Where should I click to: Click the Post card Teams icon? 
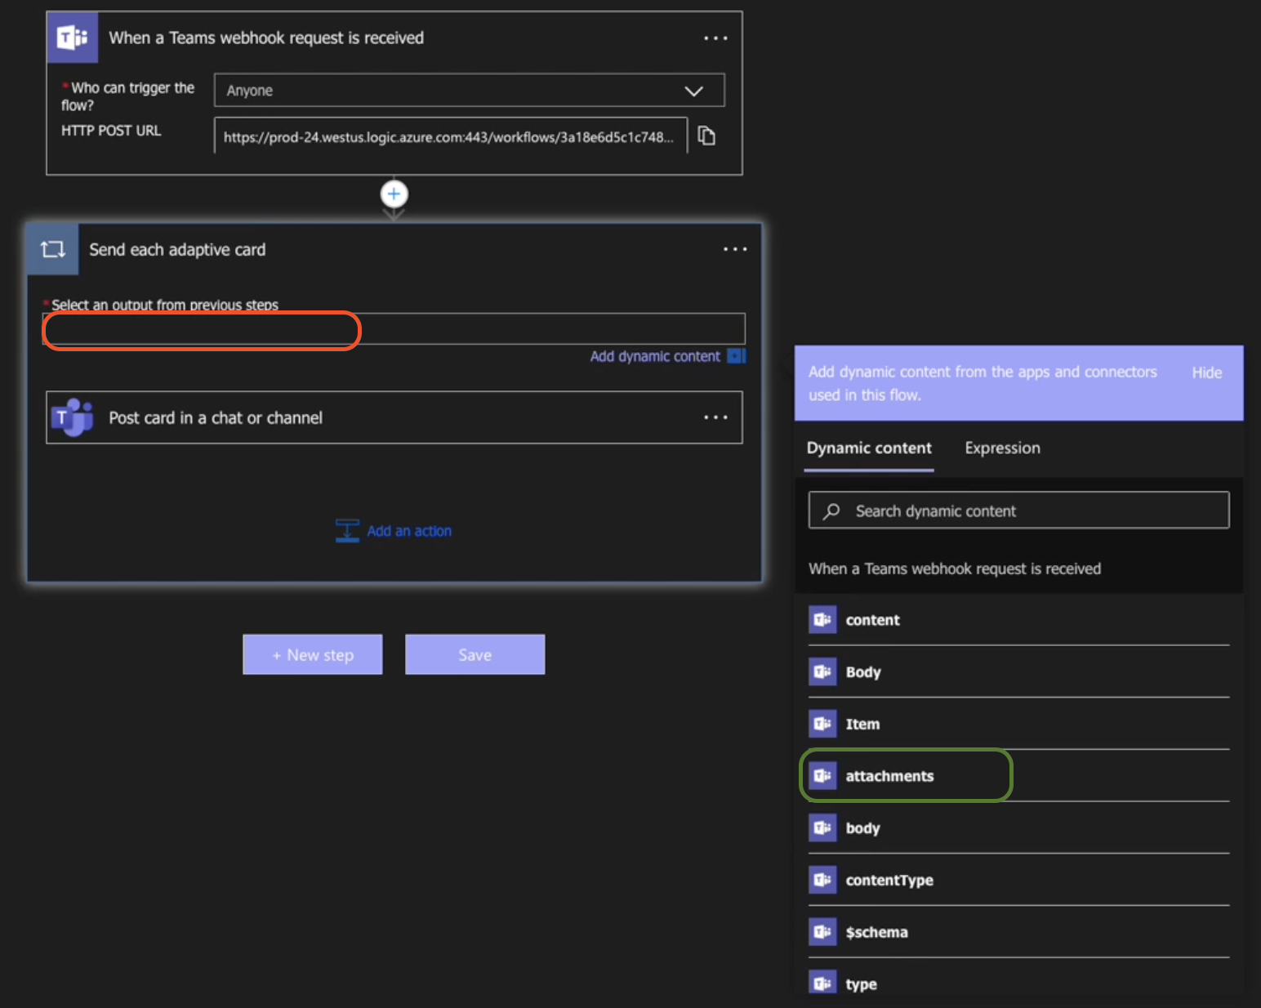[73, 417]
